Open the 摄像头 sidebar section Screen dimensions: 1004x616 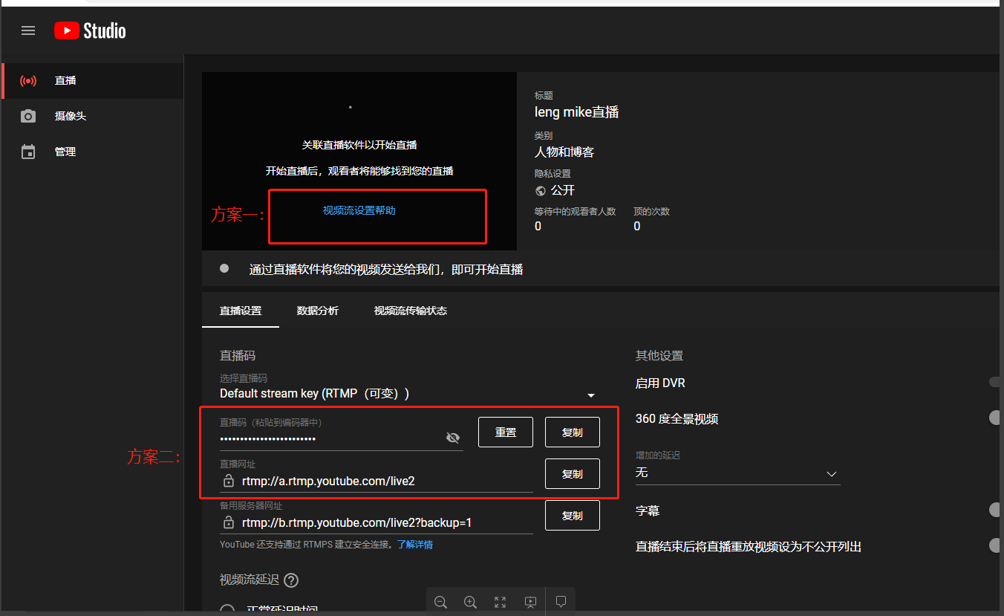92,117
